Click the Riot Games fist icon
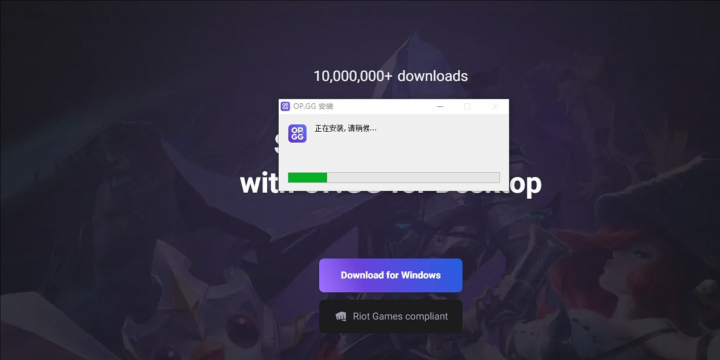Image resolution: width=720 pixels, height=360 pixels. pos(341,317)
